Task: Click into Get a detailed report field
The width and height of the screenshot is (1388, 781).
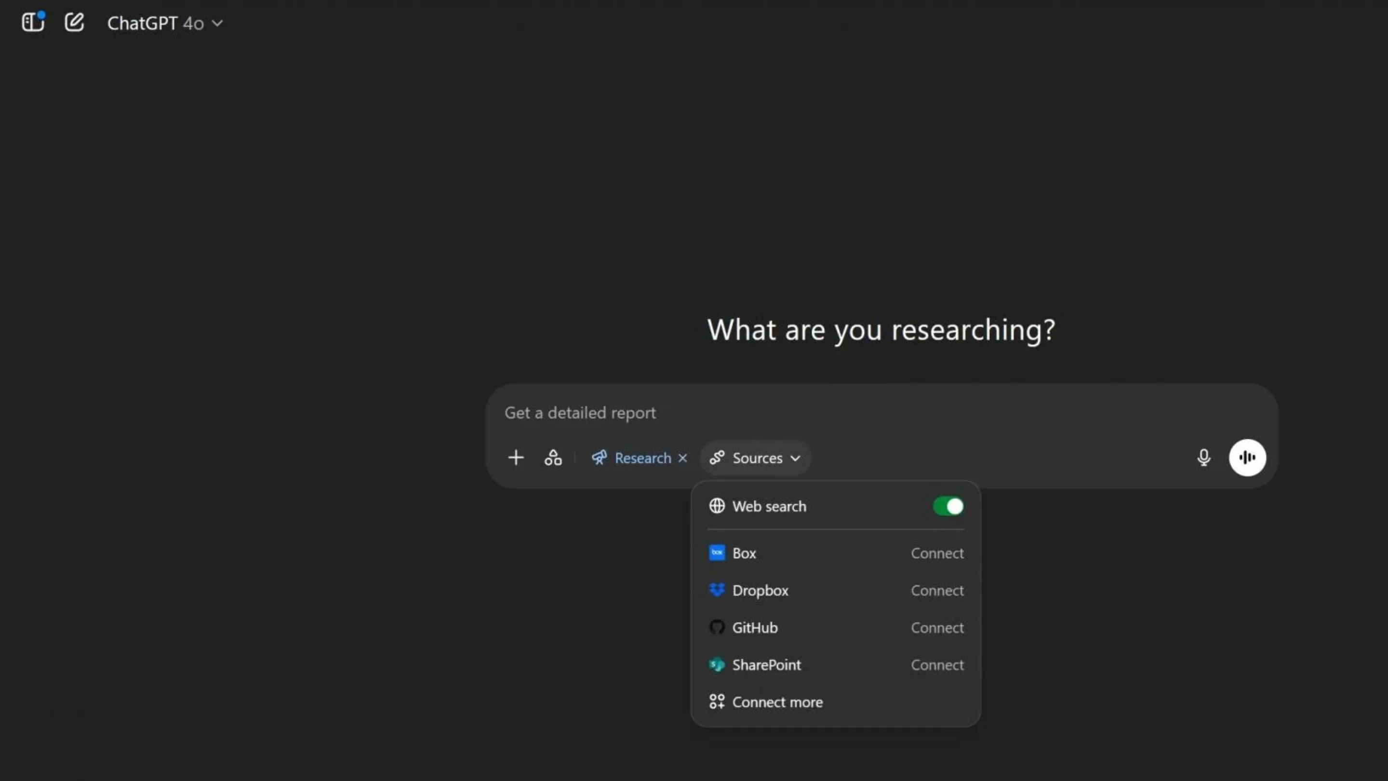Action: [x=881, y=413]
